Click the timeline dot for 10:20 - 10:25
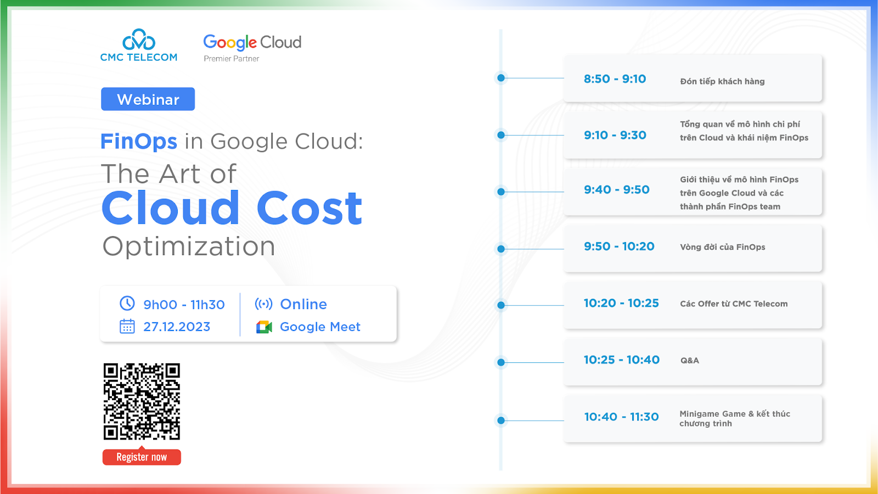This screenshot has width=878, height=494. pos(501,305)
